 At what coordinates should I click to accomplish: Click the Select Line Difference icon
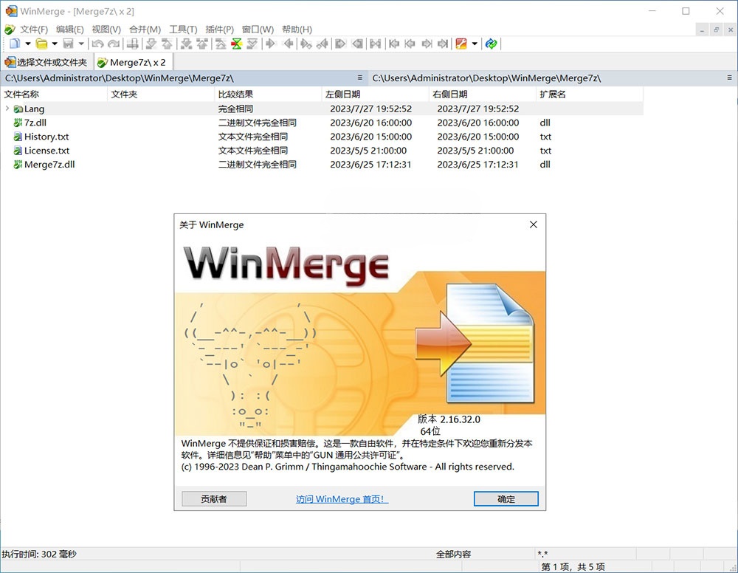coord(133,44)
